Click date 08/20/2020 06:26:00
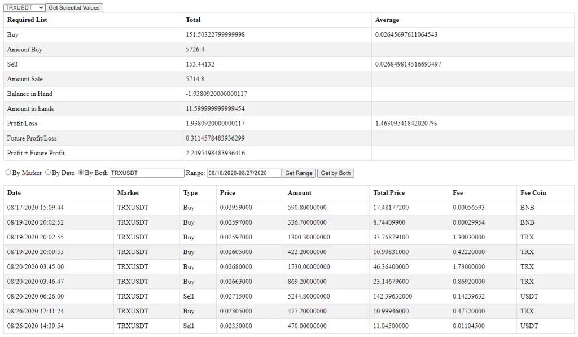The width and height of the screenshot is (578, 337). pos(36,296)
